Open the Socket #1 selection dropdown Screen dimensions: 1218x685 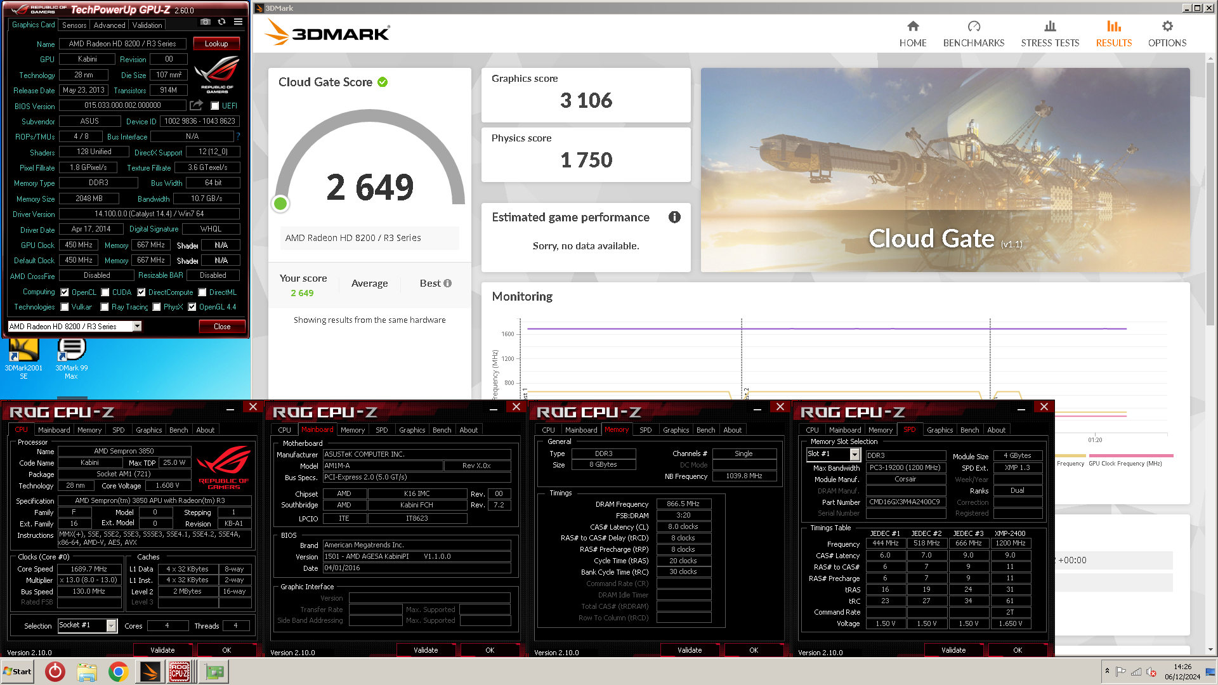tap(112, 625)
